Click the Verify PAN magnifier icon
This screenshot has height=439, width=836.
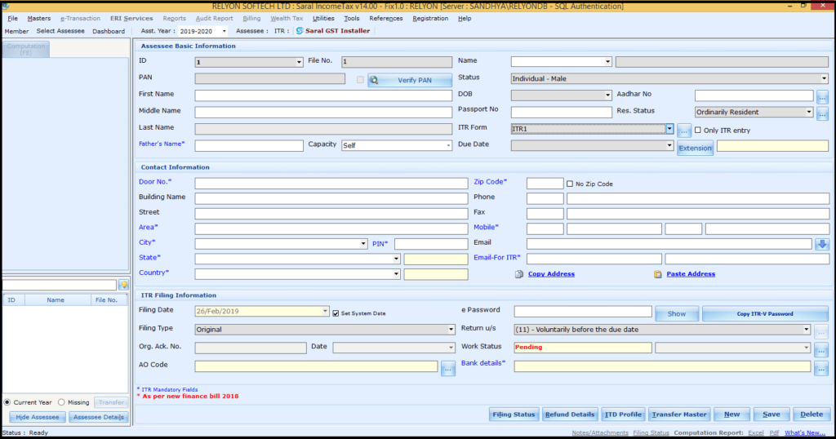(374, 81)
